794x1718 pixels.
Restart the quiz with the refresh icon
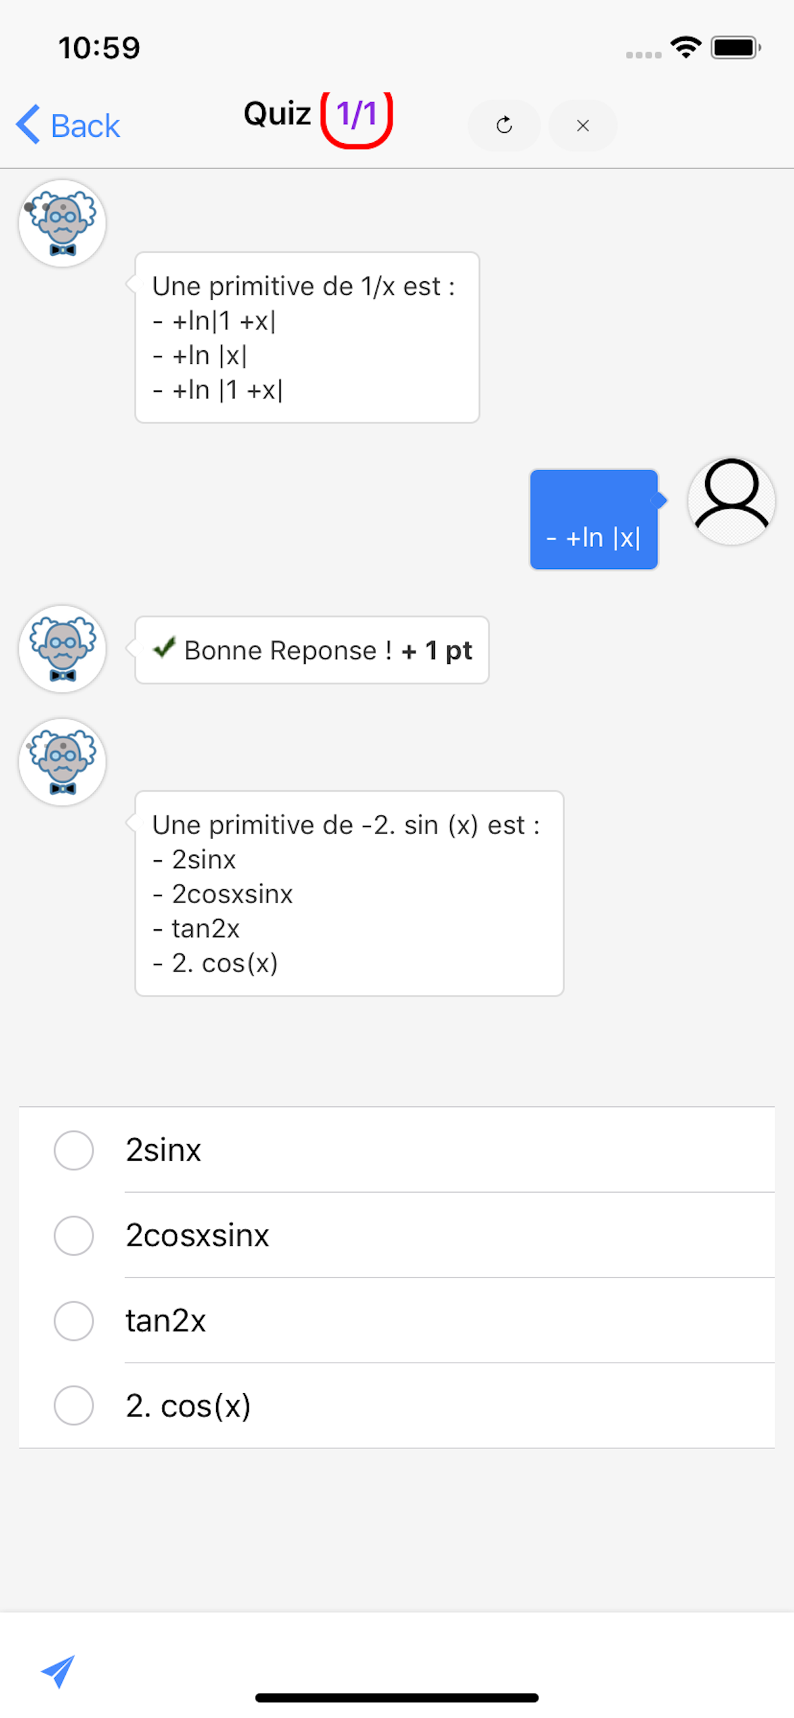505,125
